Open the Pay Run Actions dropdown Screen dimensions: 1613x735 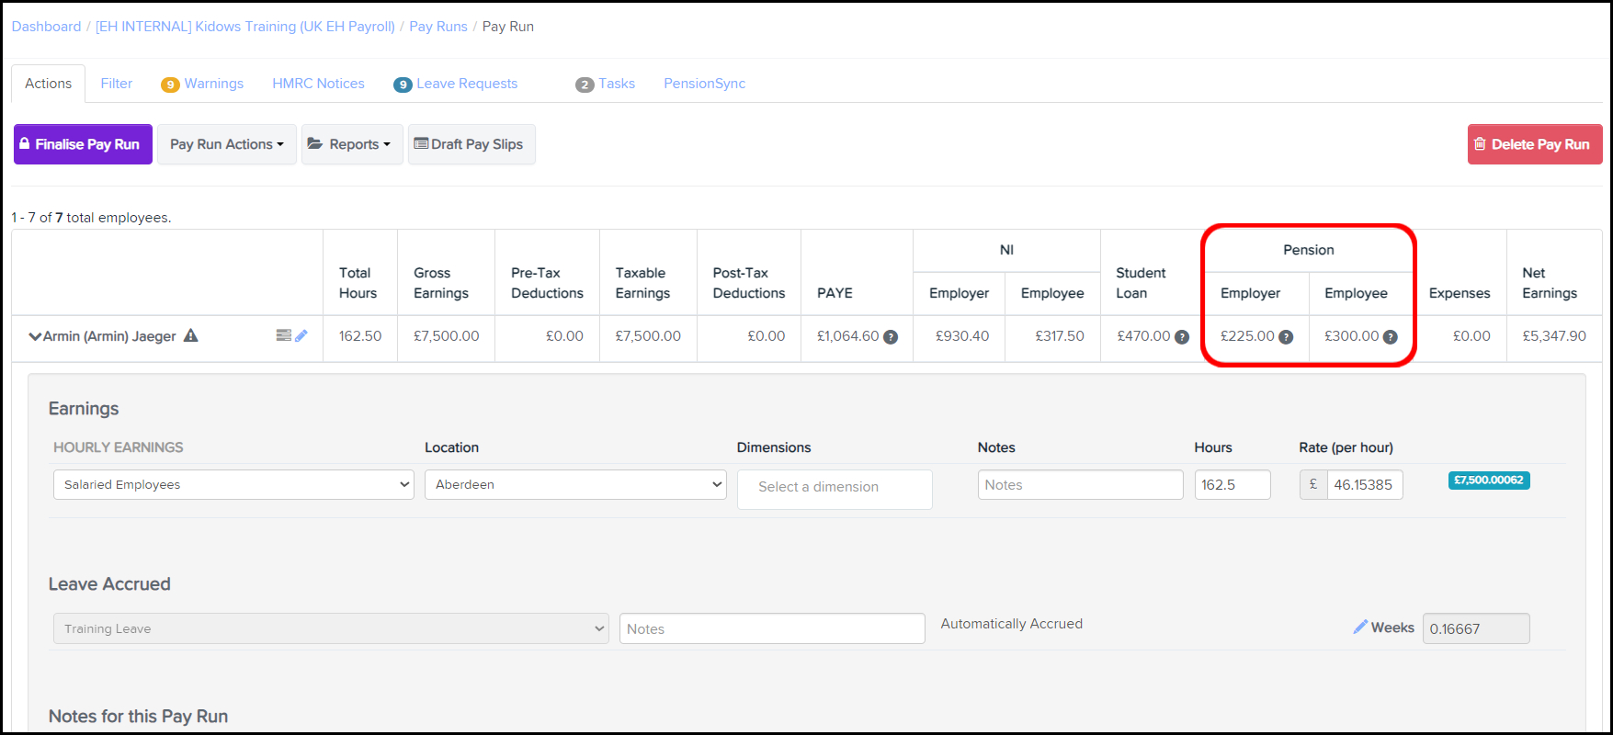pos(226,144)
